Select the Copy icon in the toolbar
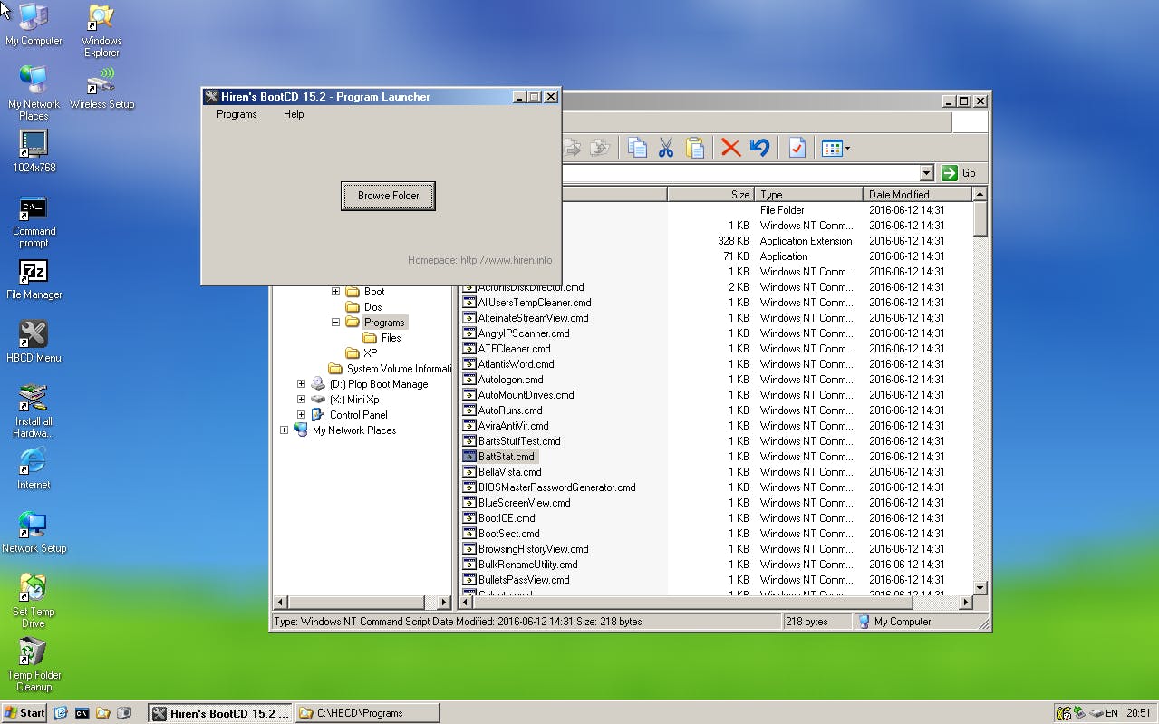This screenshot has width=1159, height=724. tap(637, 147)
